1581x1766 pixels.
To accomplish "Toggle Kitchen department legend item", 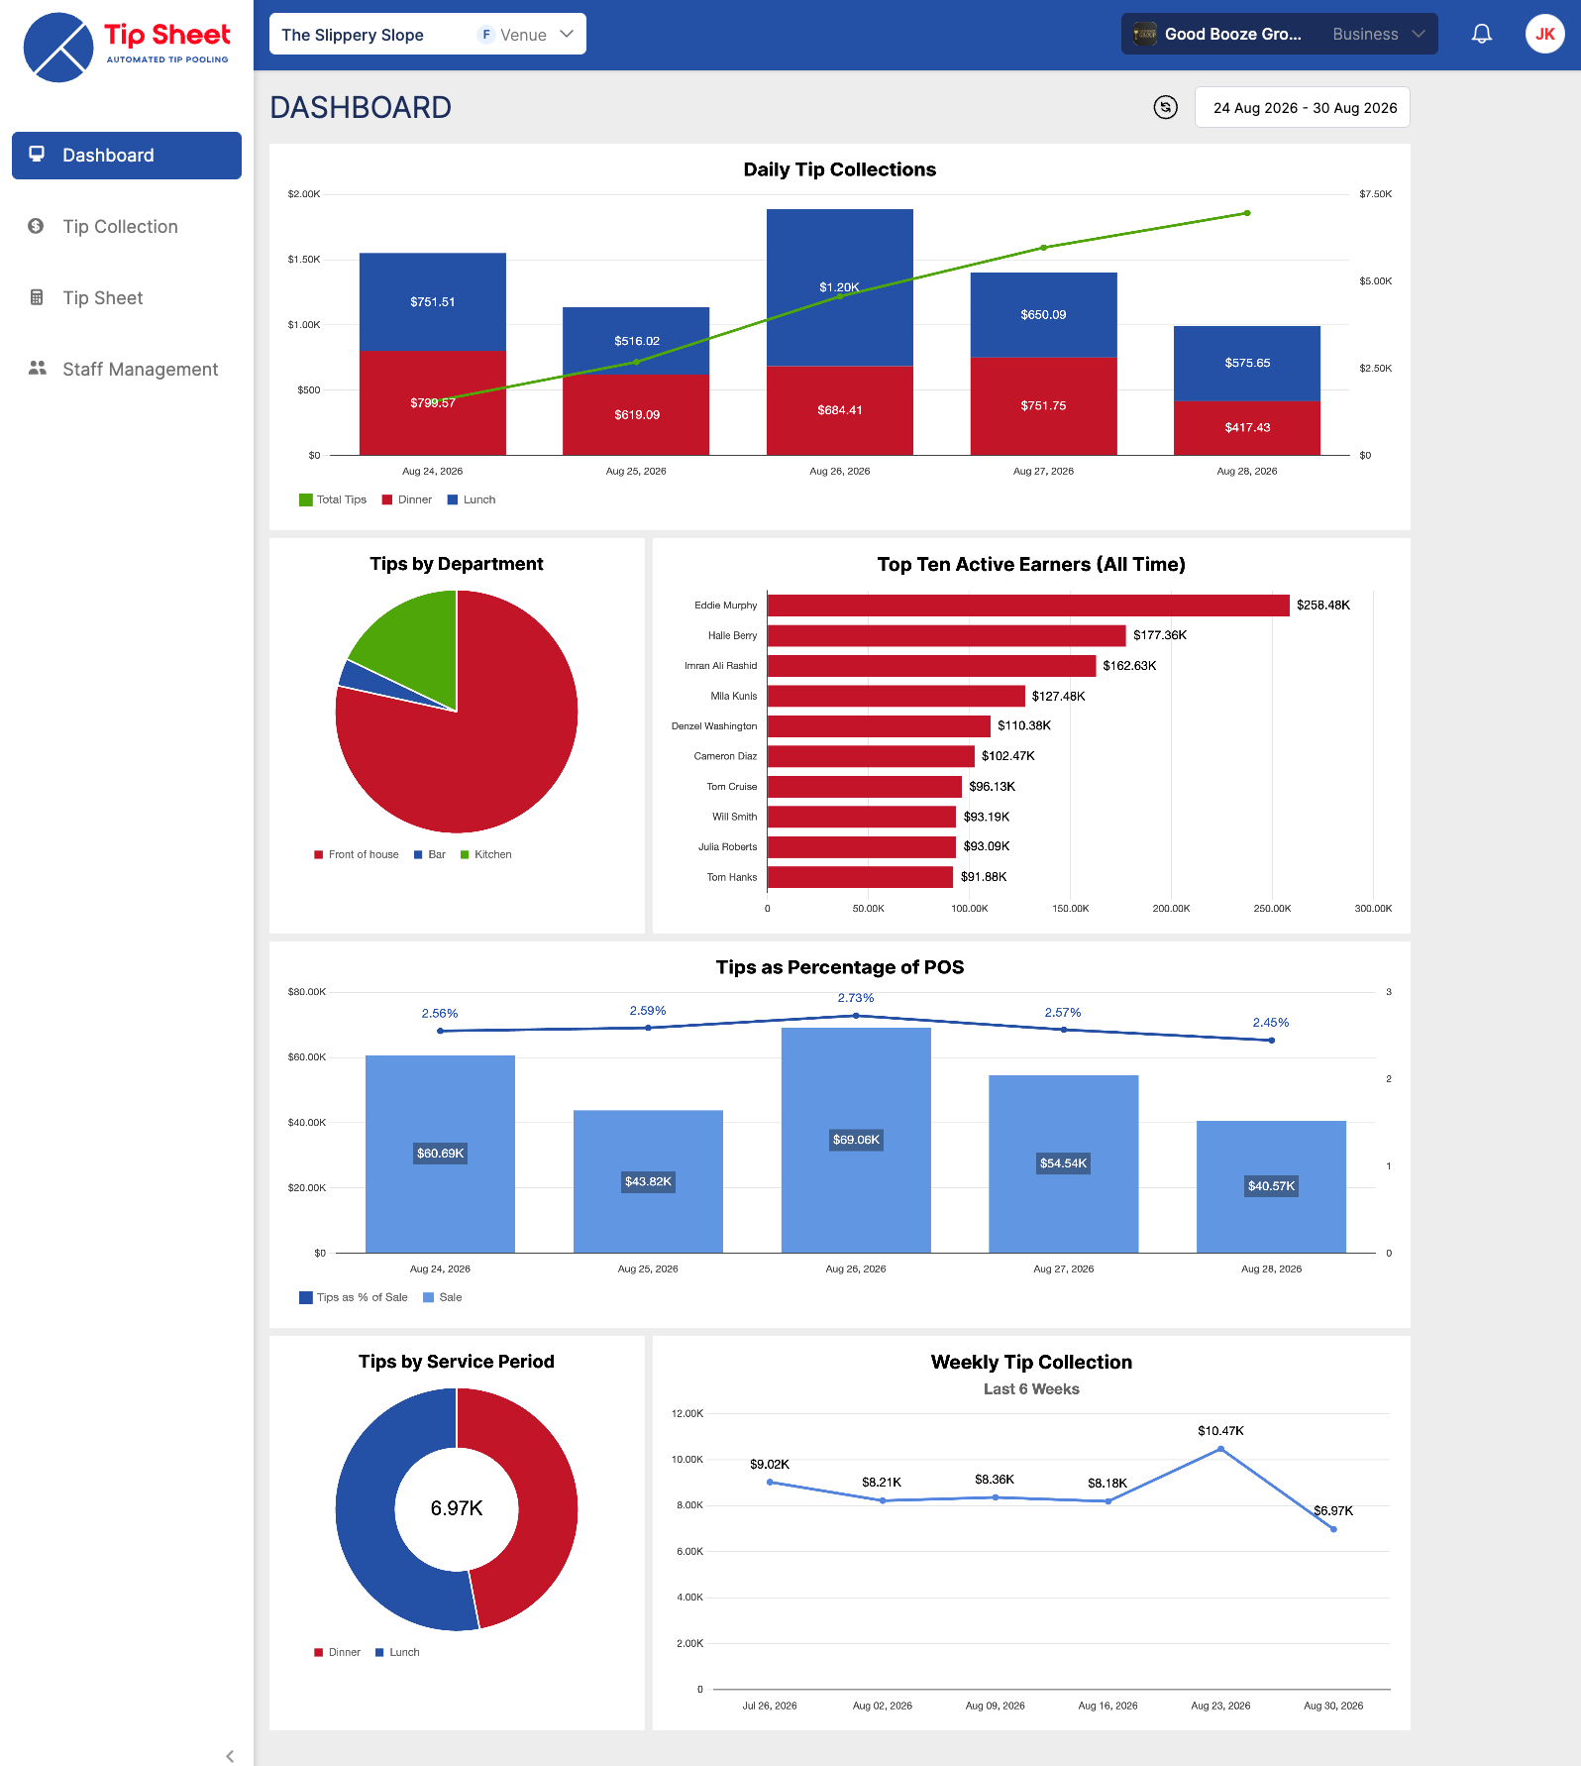I will tap(486, 854).
